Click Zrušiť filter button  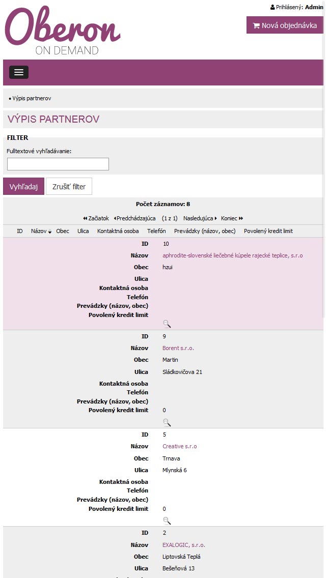pos(69,186)
